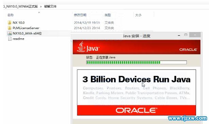Select the readme file name

tap(18, 39)
